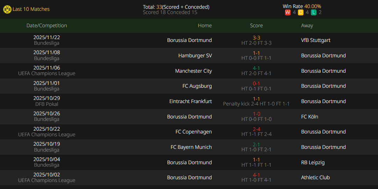
Task: Click the 2-4 FC Copenhagen match score
Action: point(256,129)
